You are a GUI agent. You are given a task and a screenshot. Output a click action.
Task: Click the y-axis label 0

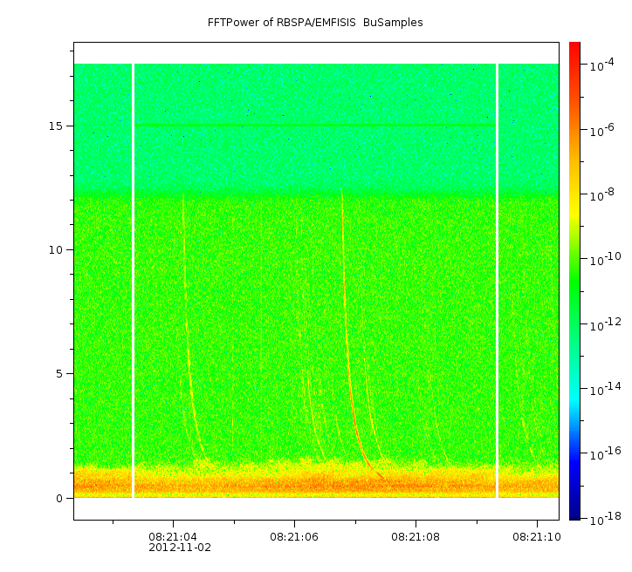pos(59,499)
